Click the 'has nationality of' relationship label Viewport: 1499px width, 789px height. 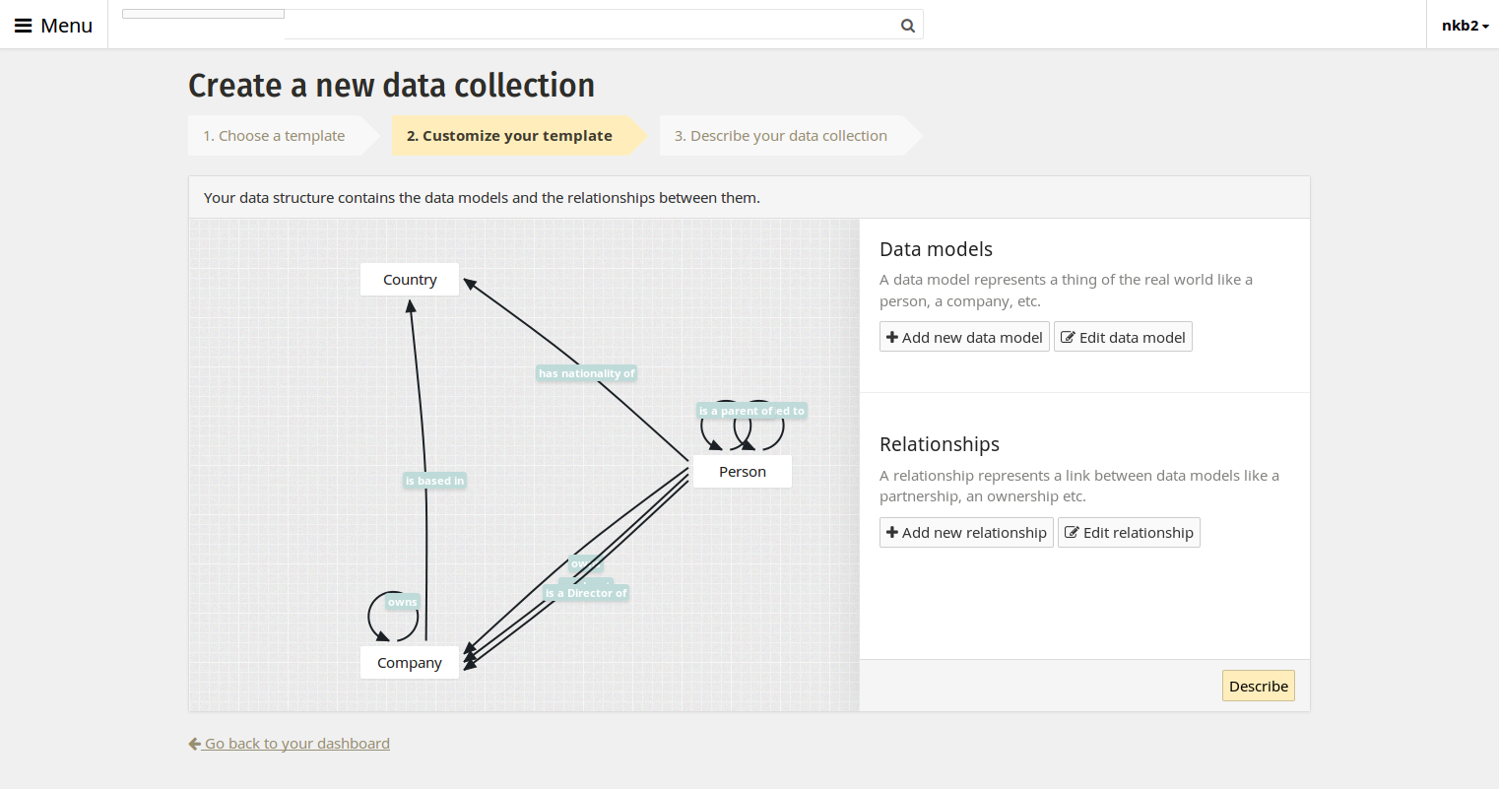pyautogui.click(x=586, y=373)
